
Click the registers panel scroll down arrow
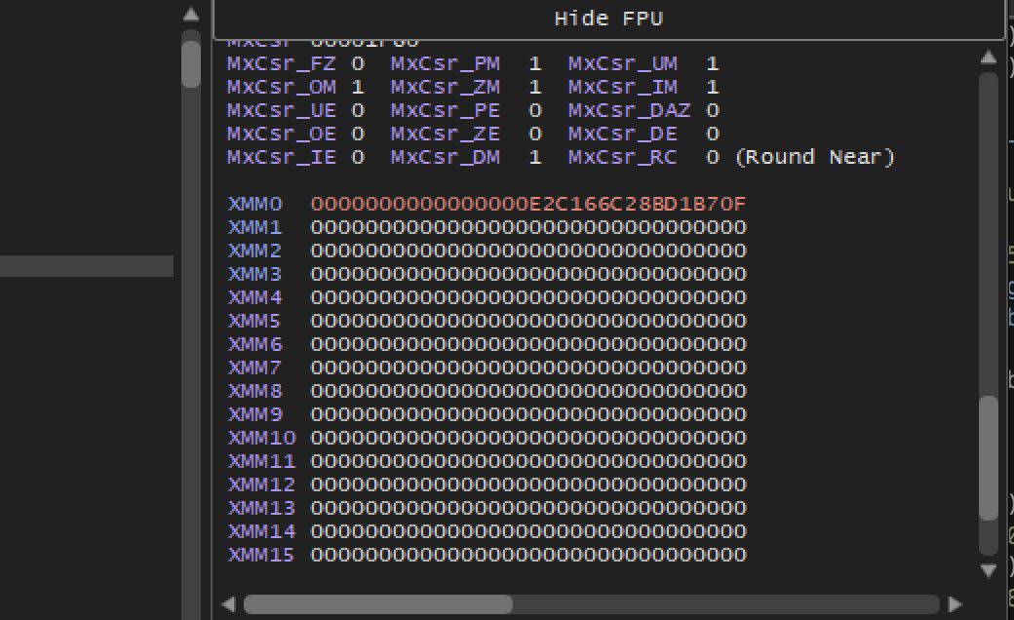pyautogui.click(x=988, y=570)
